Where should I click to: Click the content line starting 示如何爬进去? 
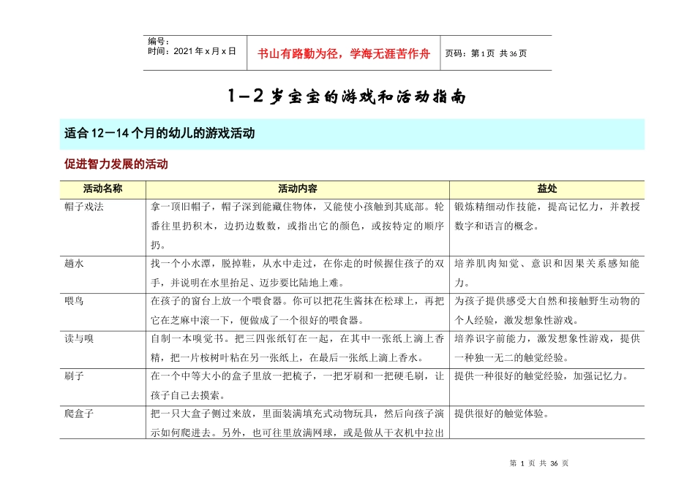[297, 433]
